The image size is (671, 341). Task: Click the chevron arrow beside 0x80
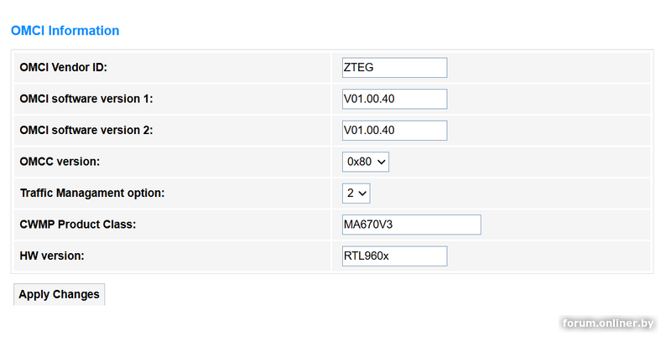click(382, 162)
